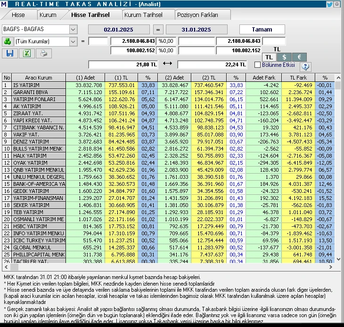Image resolution: width=344 pixels, height=327 pixels.
Task: Save data with the floppy disk icon
Action: (10, 54)
